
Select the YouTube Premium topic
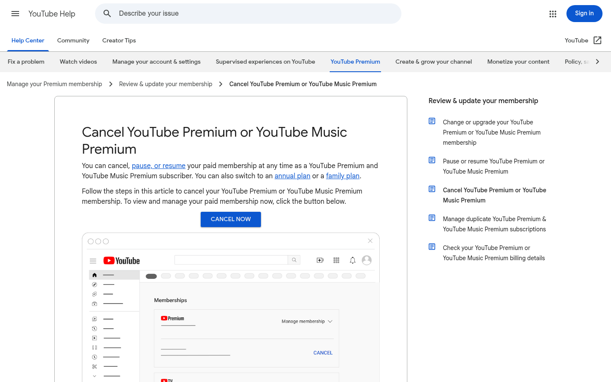pos(355,62)
